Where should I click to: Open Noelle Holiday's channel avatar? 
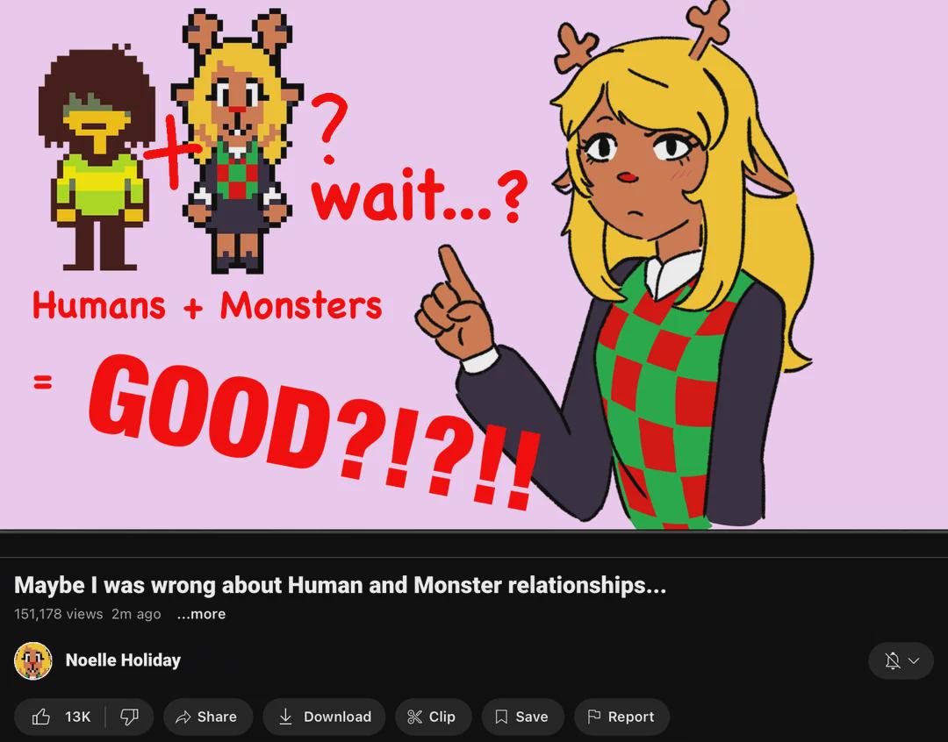pyautogui.click(x=33, y=660)
